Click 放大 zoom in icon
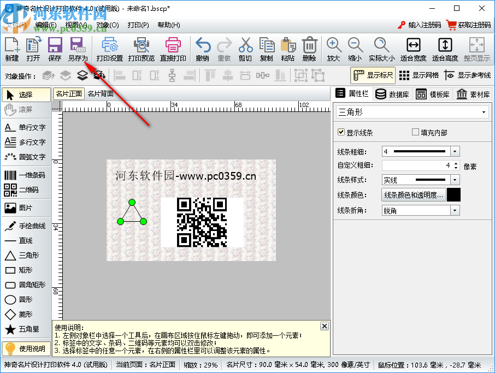This screenshot has height=373, width=495. click(x=333, y=49)
